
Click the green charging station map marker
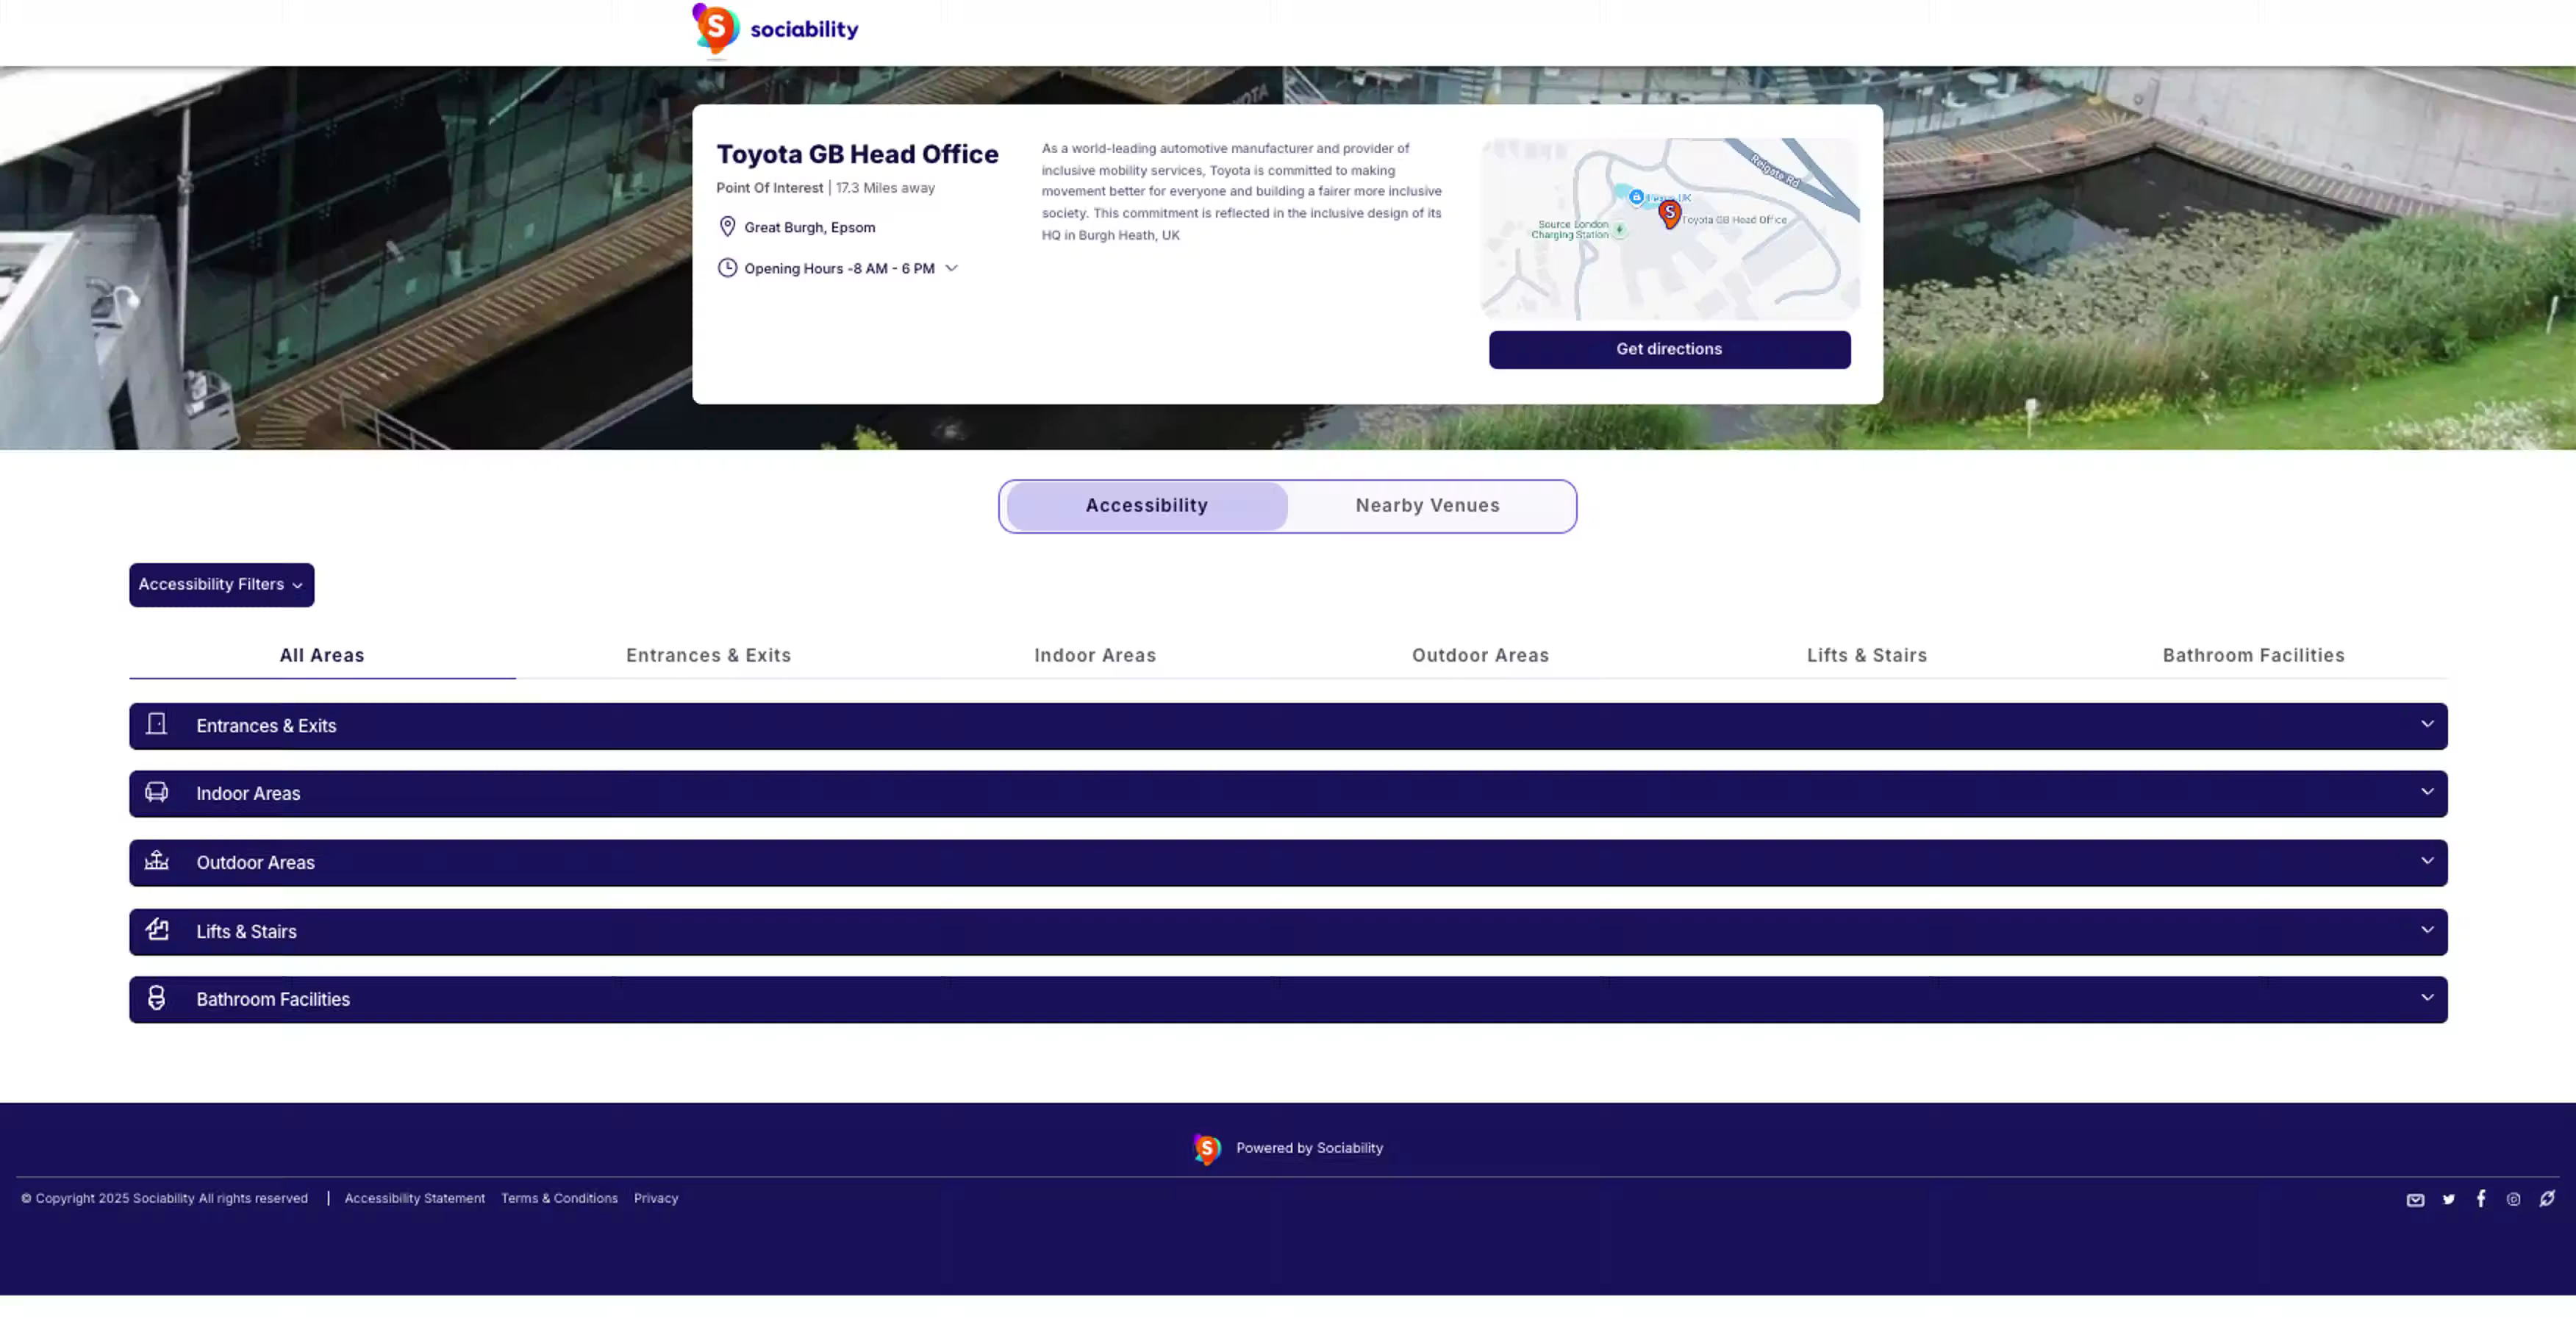1619,230
